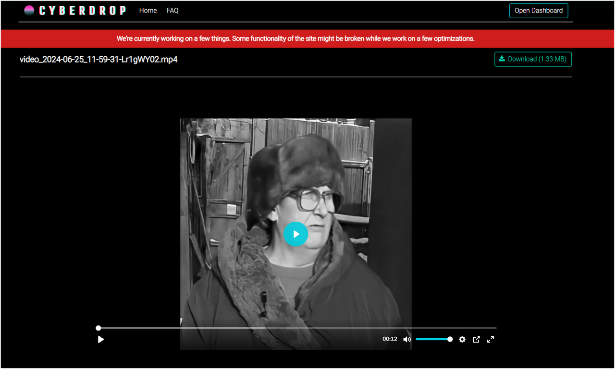The height and width of the screenshot is (369, 615).
Task: Select the filename video_2024-06-25_11-59-31-Lr1gWY02.mp4
Action: pyautogui.click(x=98, y=60)
